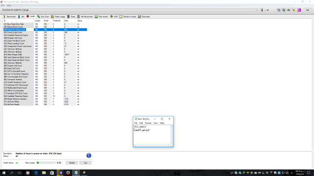
Task: Open the Error Scan tab
Action: [43, 17]
